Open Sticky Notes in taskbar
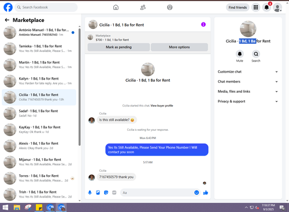The height and width of the screenshot is (212, 289). pyautogui.click(x=39, y=207)
